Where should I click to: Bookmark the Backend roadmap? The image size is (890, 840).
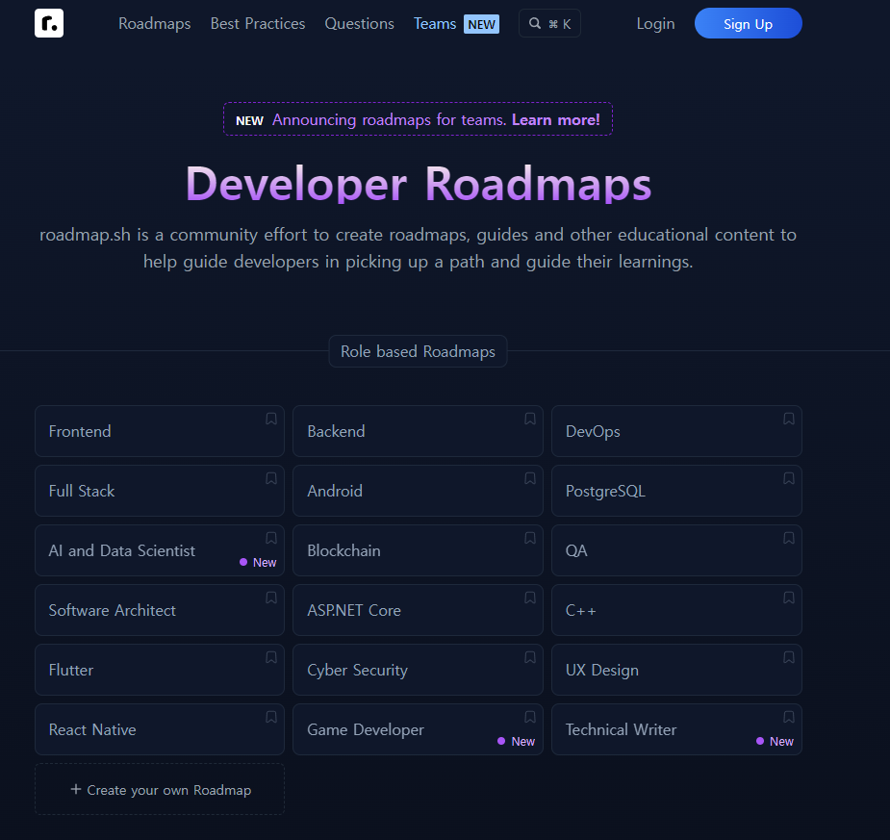tap(530, 419)
